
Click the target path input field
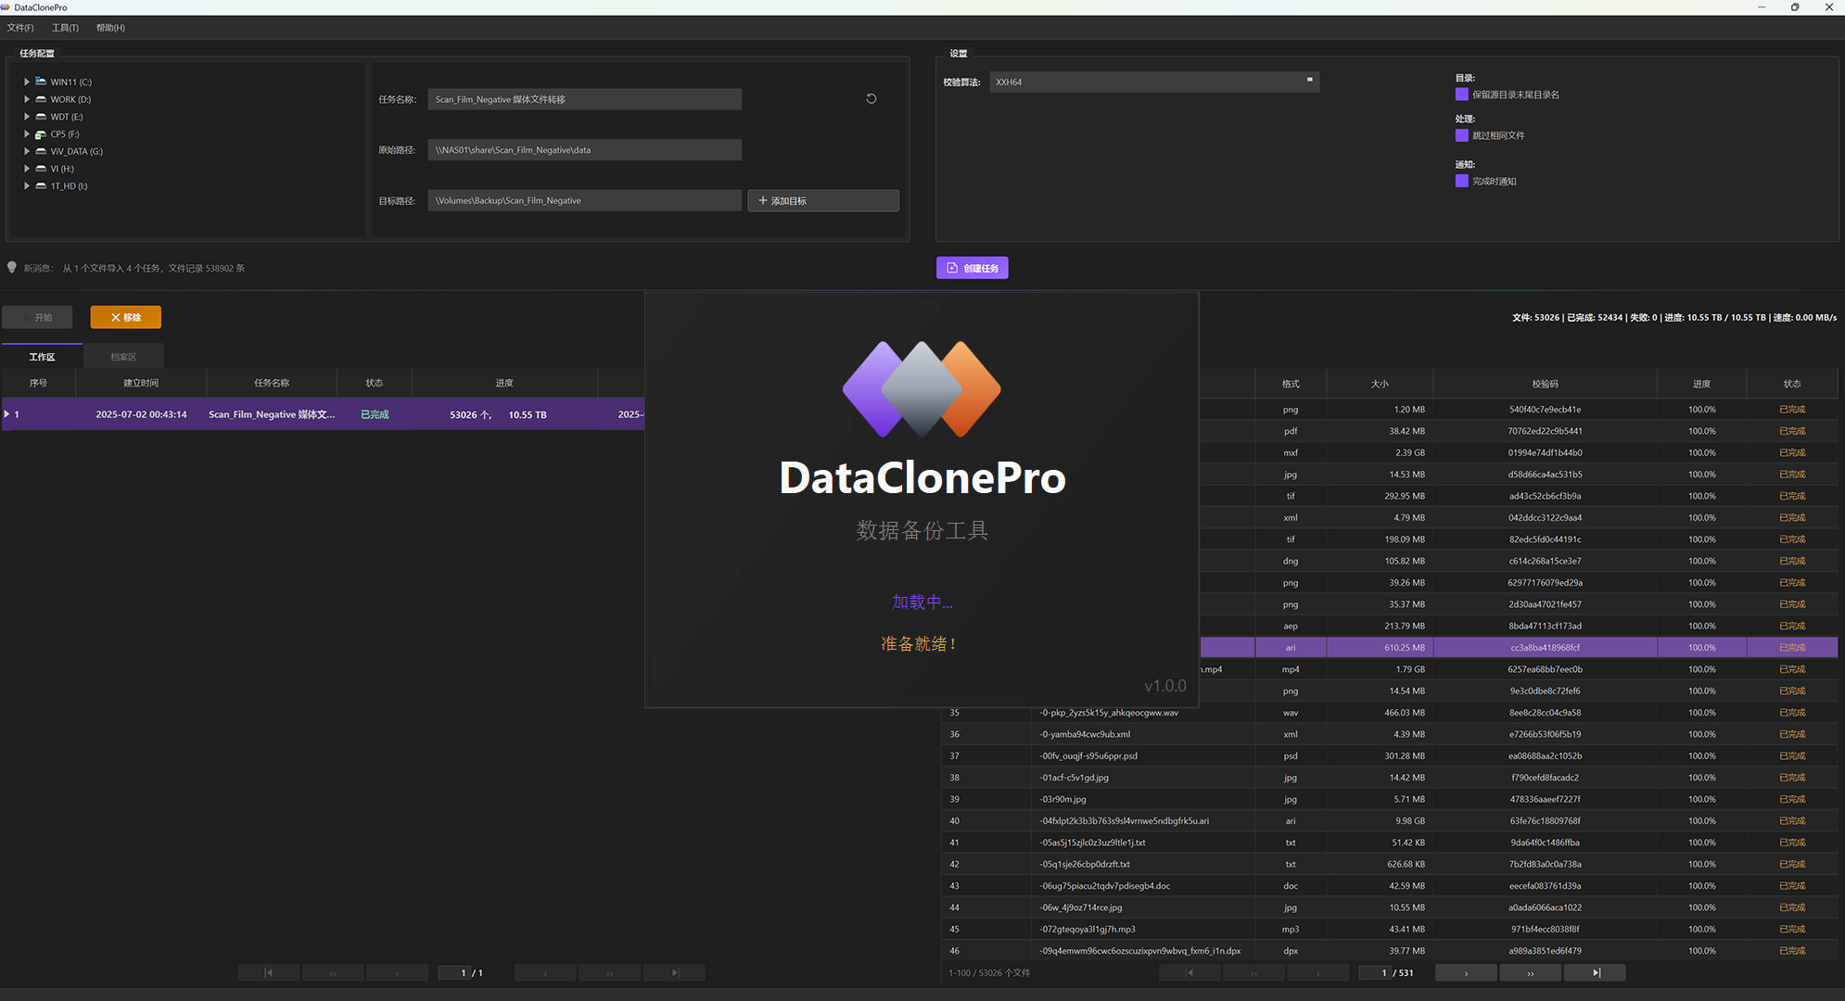click(x=584, y=200)
